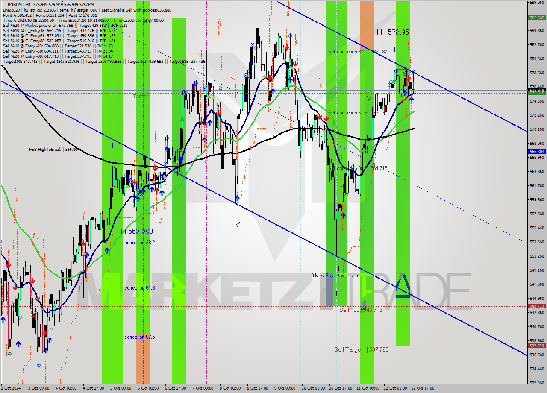Click the 549.160 price scale value
Viewport: 547px width, 393px height.
[537, 270]
